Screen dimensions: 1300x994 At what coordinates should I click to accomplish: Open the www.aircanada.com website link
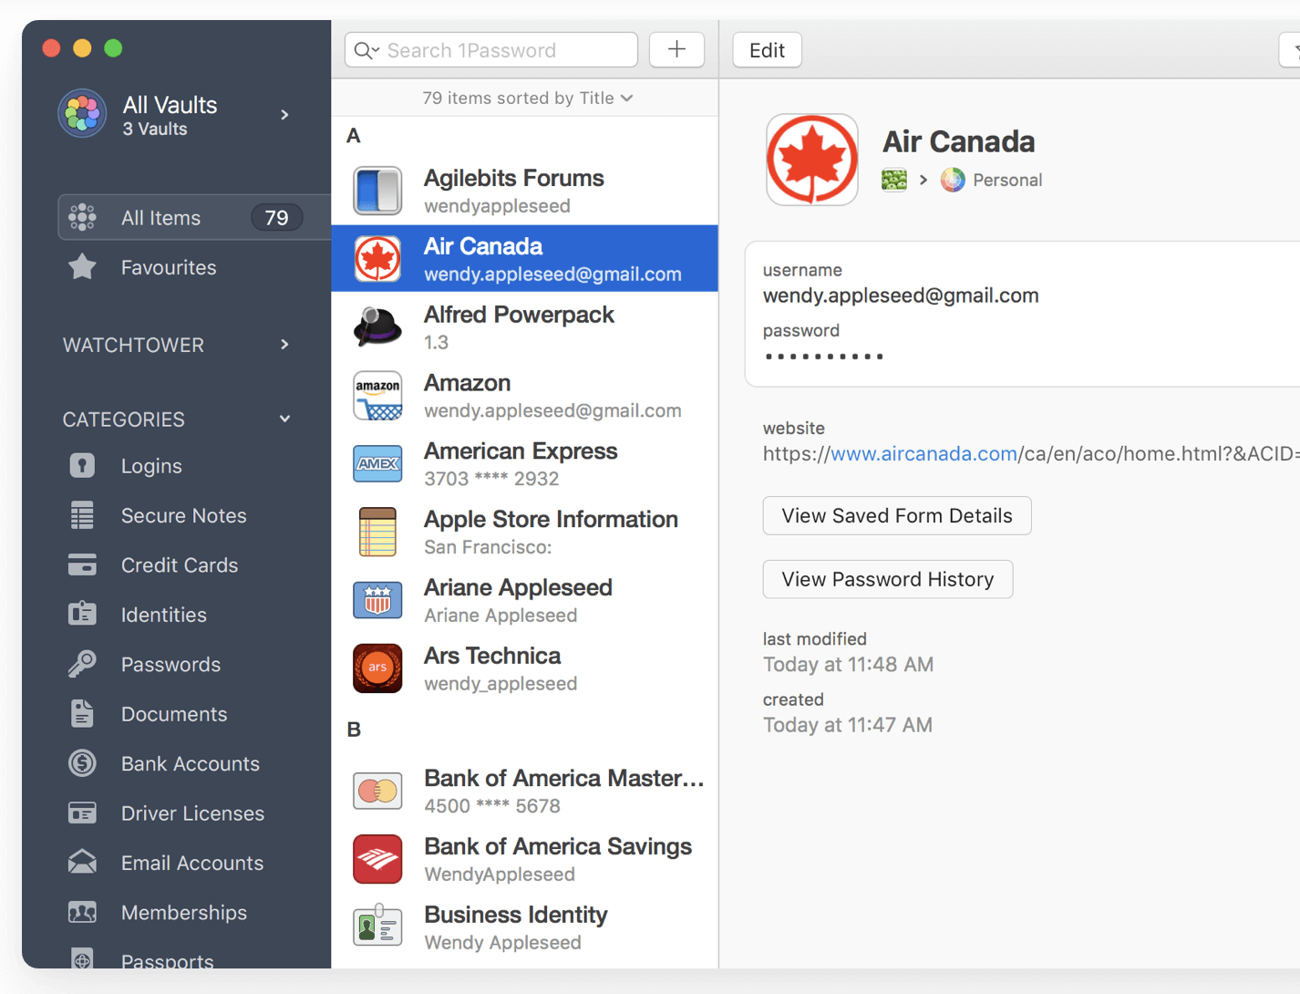click(x=923, y=453)
